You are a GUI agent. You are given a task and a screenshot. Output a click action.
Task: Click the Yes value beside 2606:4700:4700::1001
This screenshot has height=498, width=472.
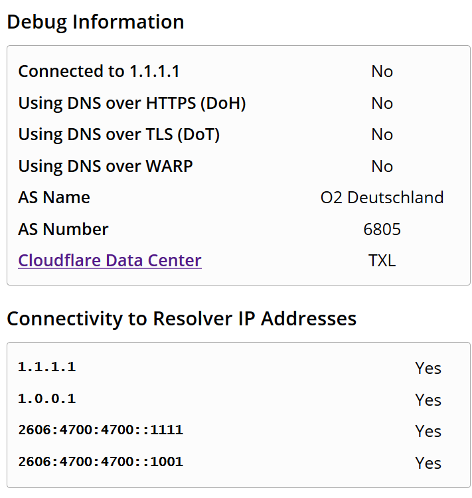coord(428,463)
